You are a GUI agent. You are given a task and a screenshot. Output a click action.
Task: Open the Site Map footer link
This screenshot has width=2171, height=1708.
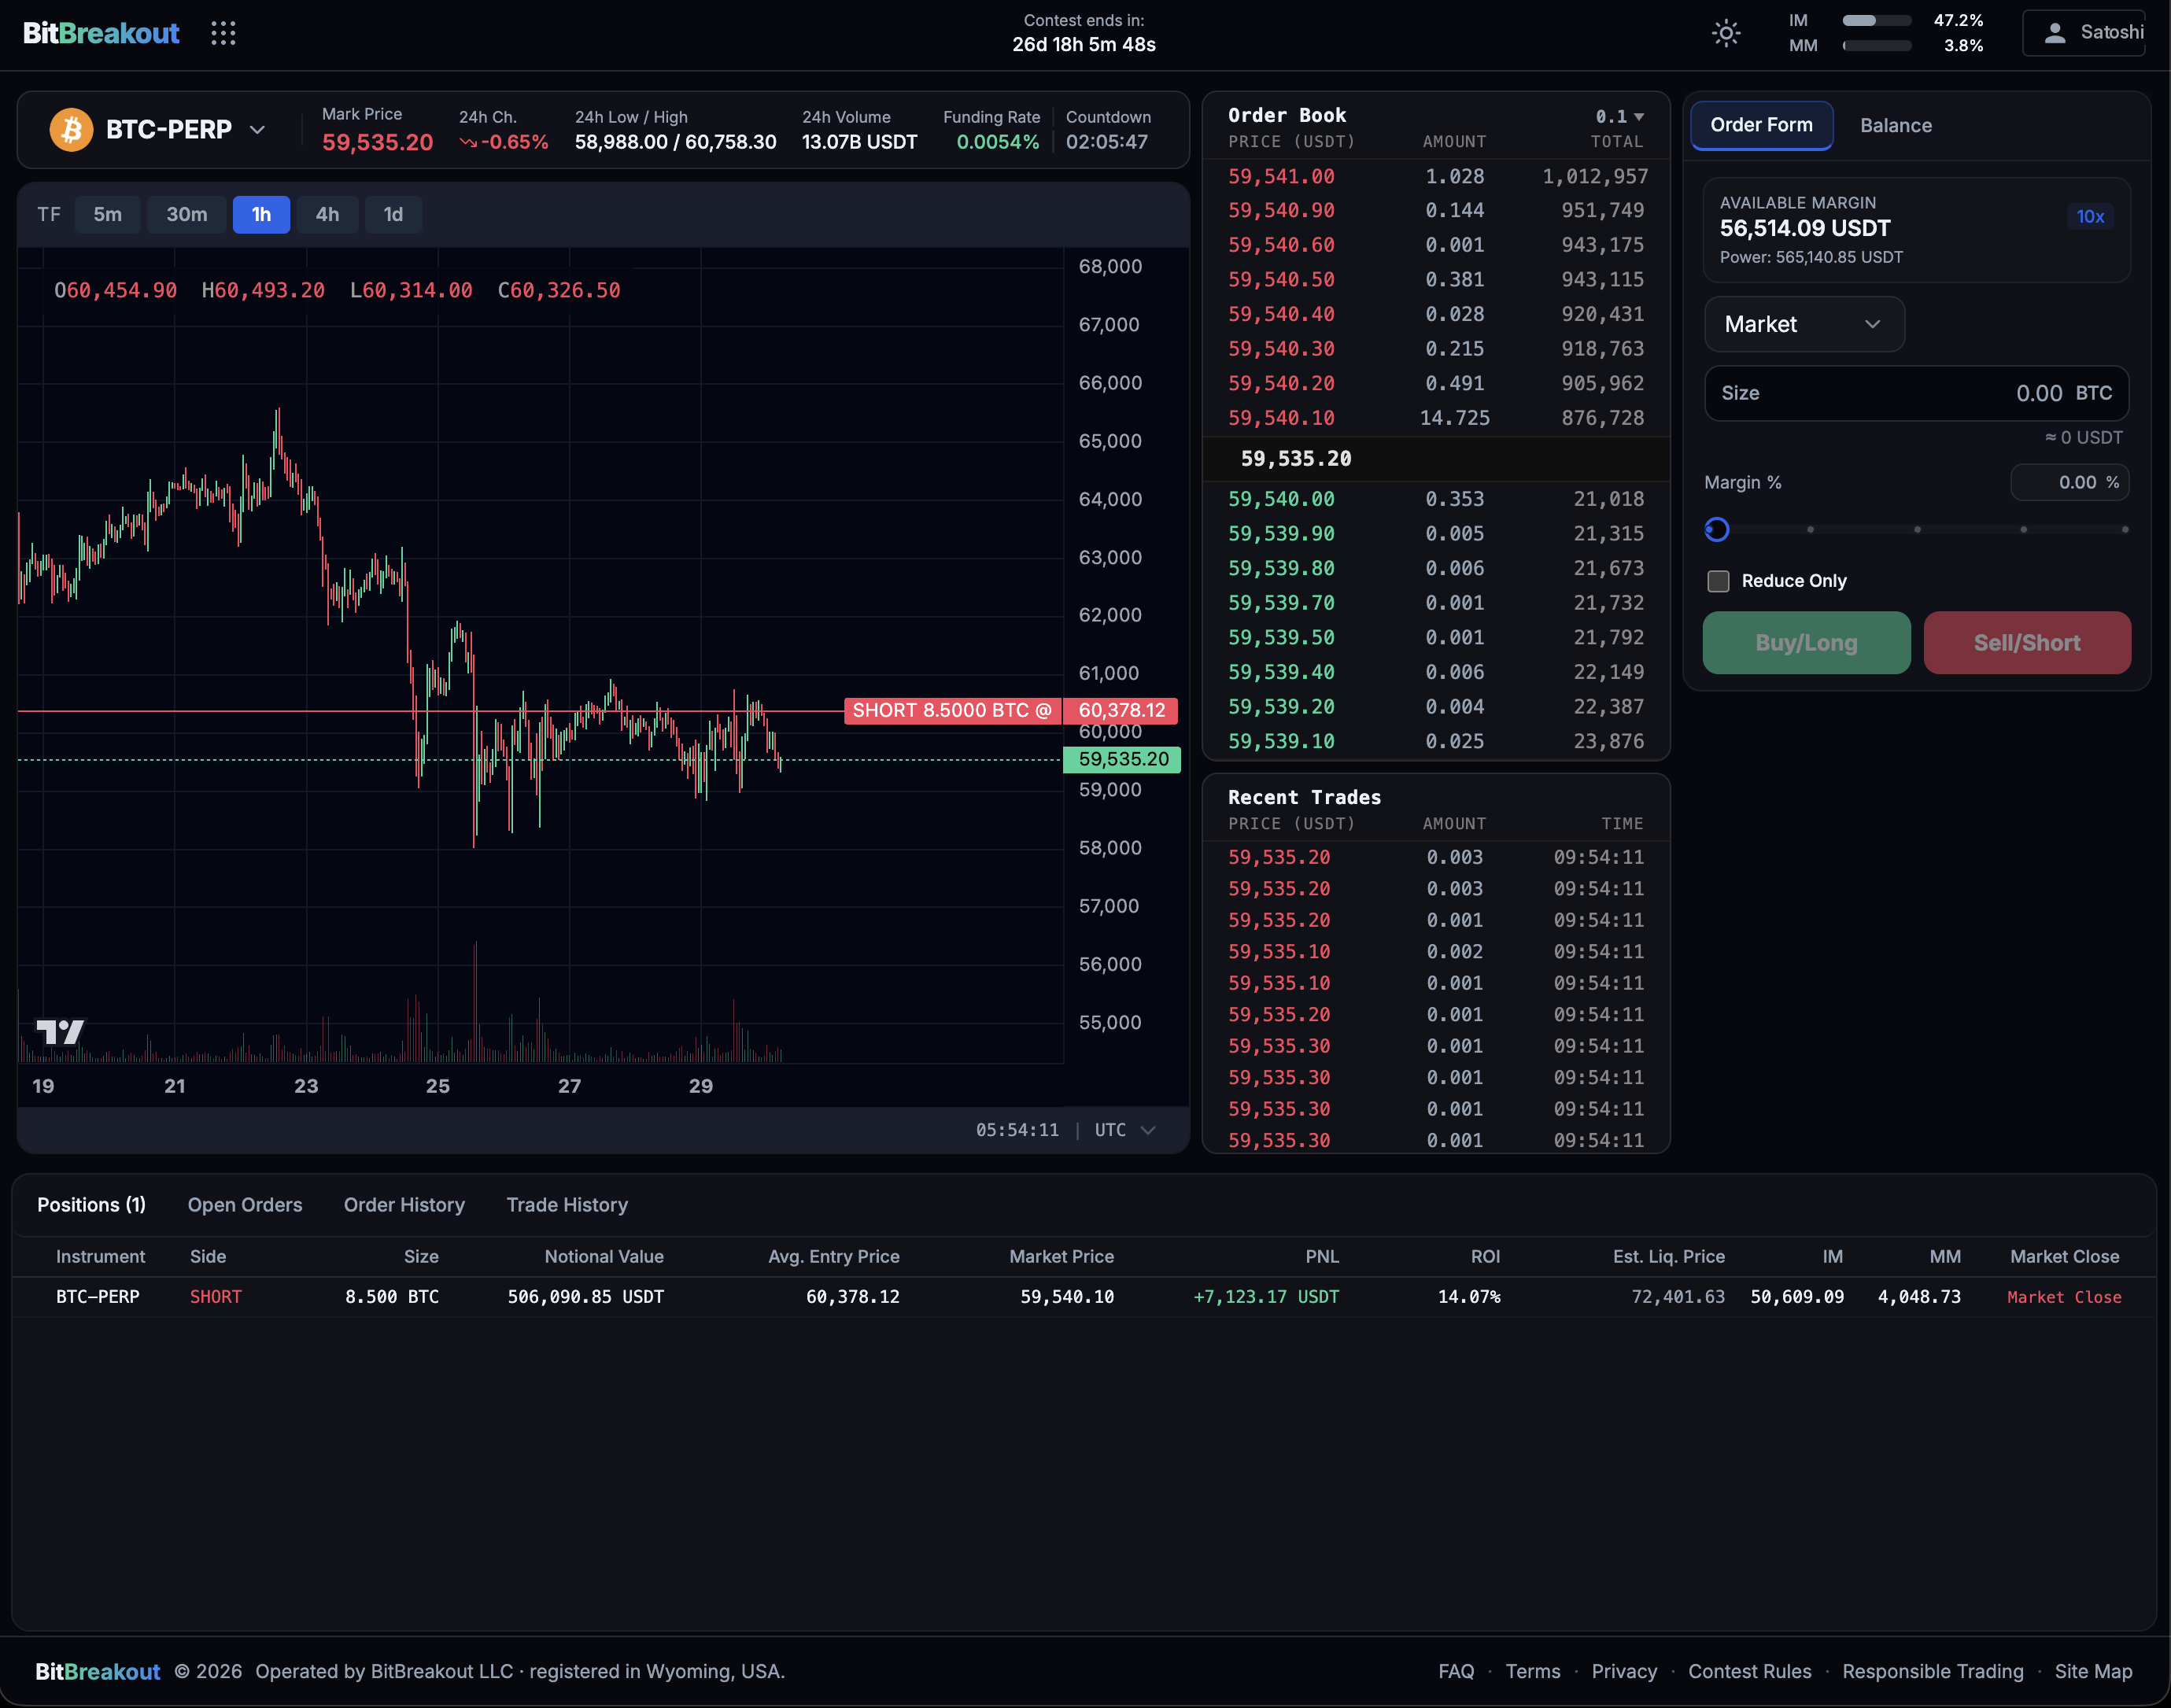pyautogui.click(x=2094, y=1671)
